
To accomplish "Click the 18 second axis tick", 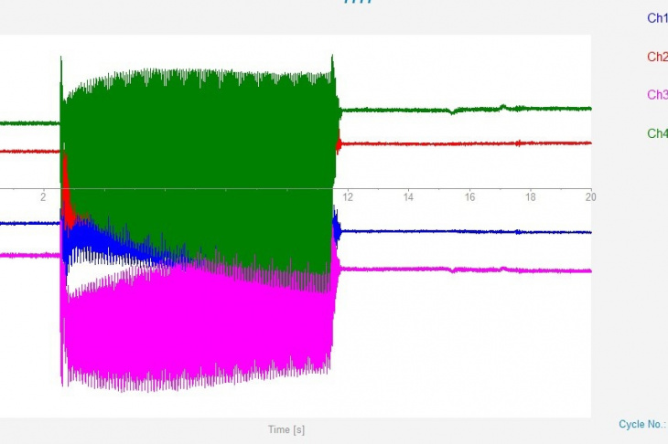I will tap(531, 197).
